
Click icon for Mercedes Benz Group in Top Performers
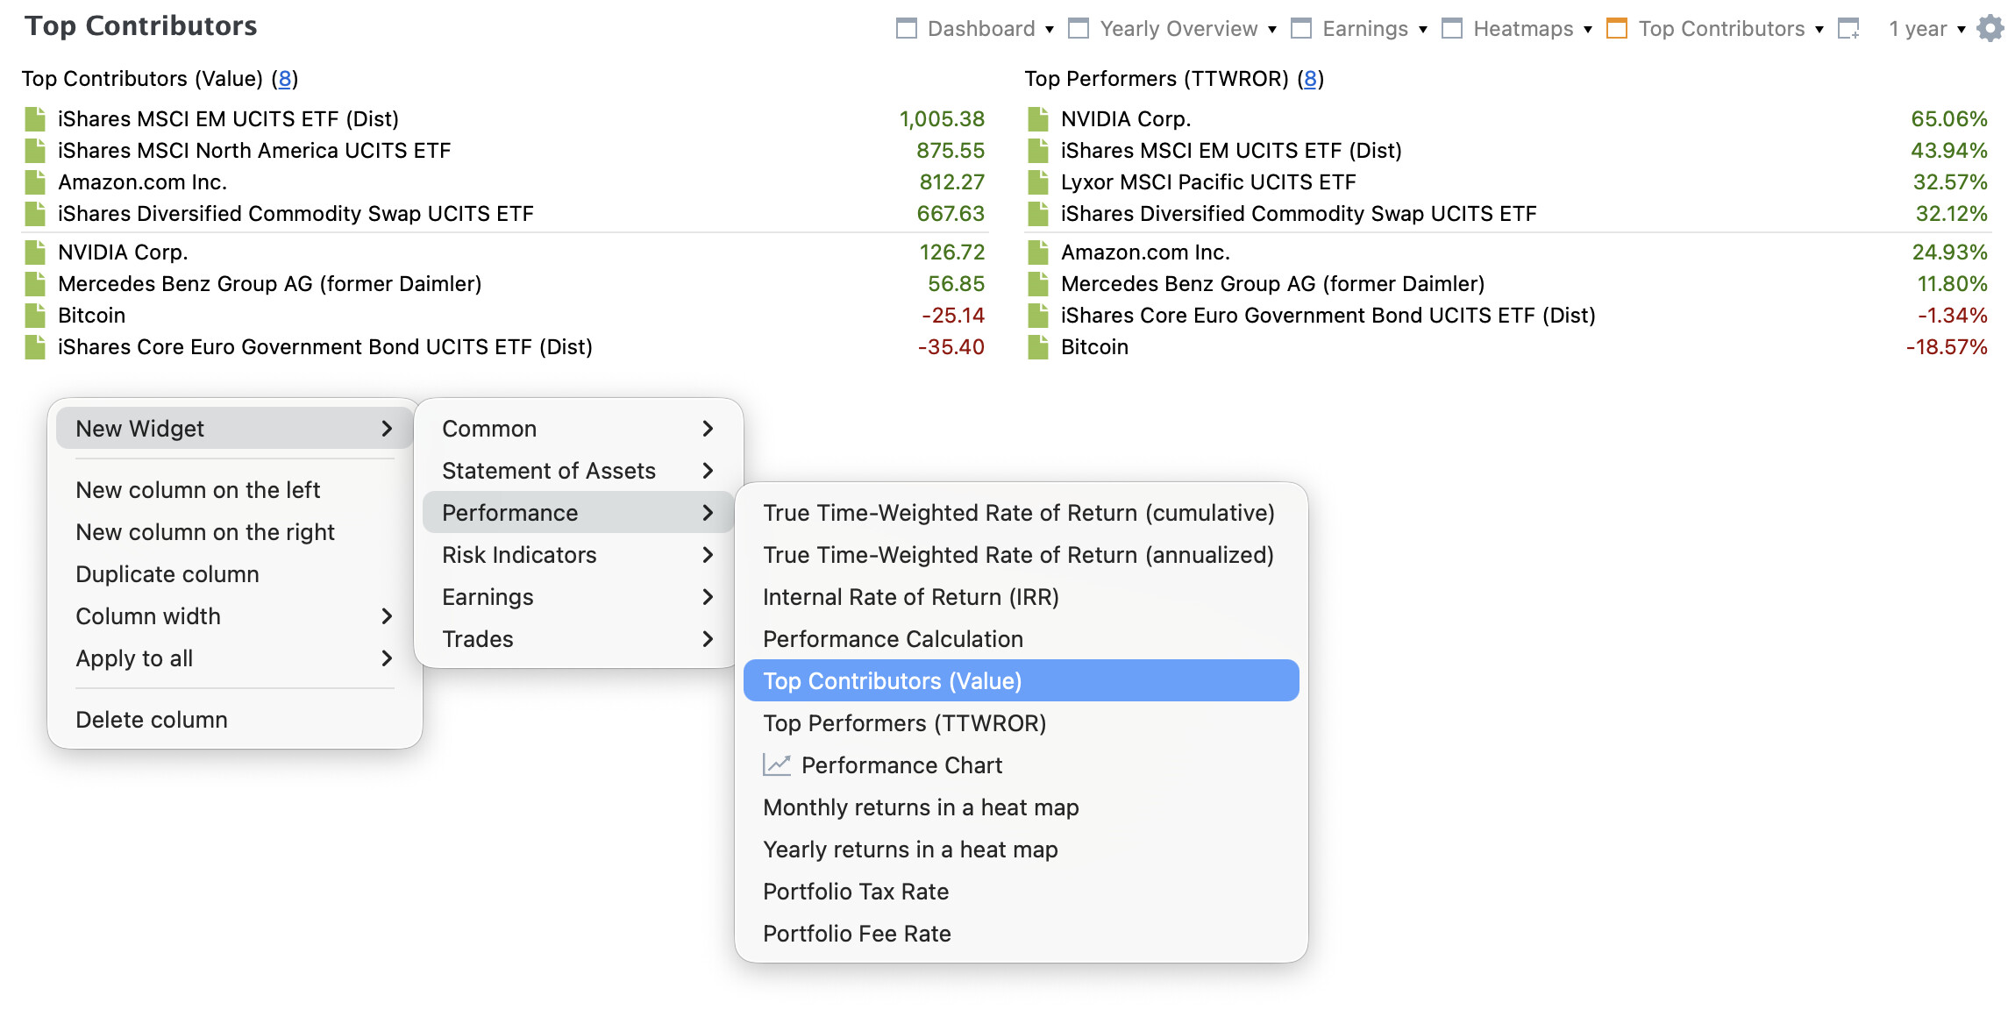point(1038,284)
